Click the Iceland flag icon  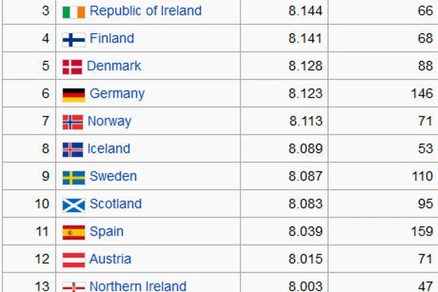[73, 149]
